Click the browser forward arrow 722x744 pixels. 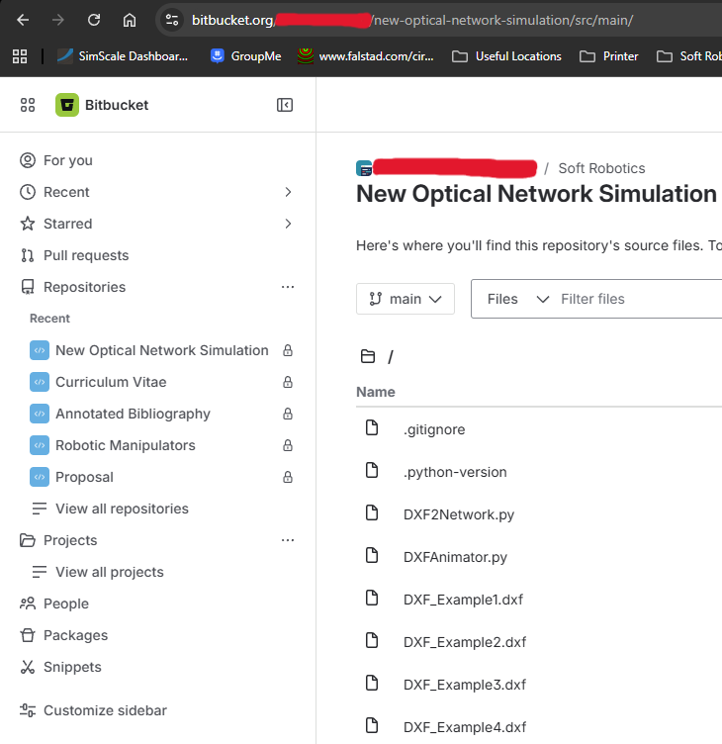coord(58,20)
